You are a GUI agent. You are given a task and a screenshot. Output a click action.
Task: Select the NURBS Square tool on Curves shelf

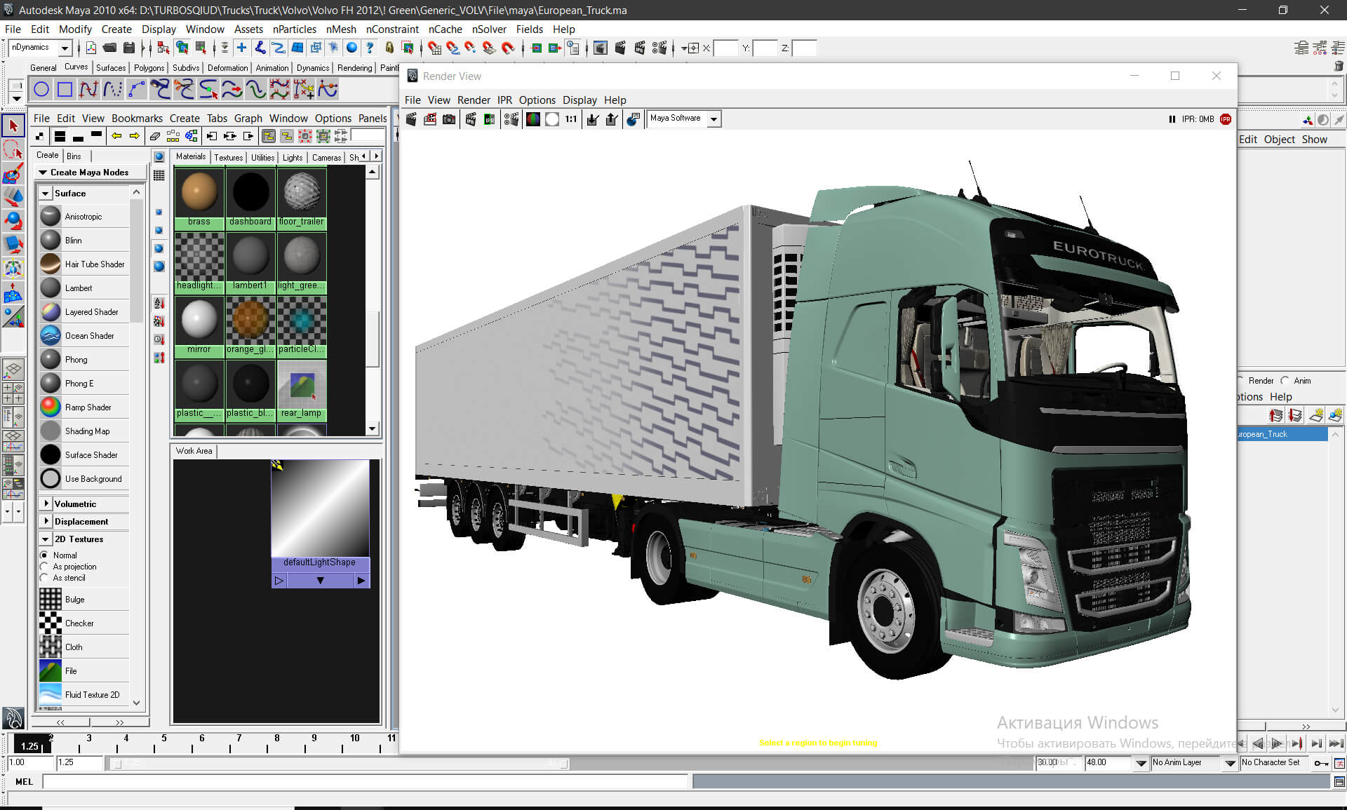[65, 89]
